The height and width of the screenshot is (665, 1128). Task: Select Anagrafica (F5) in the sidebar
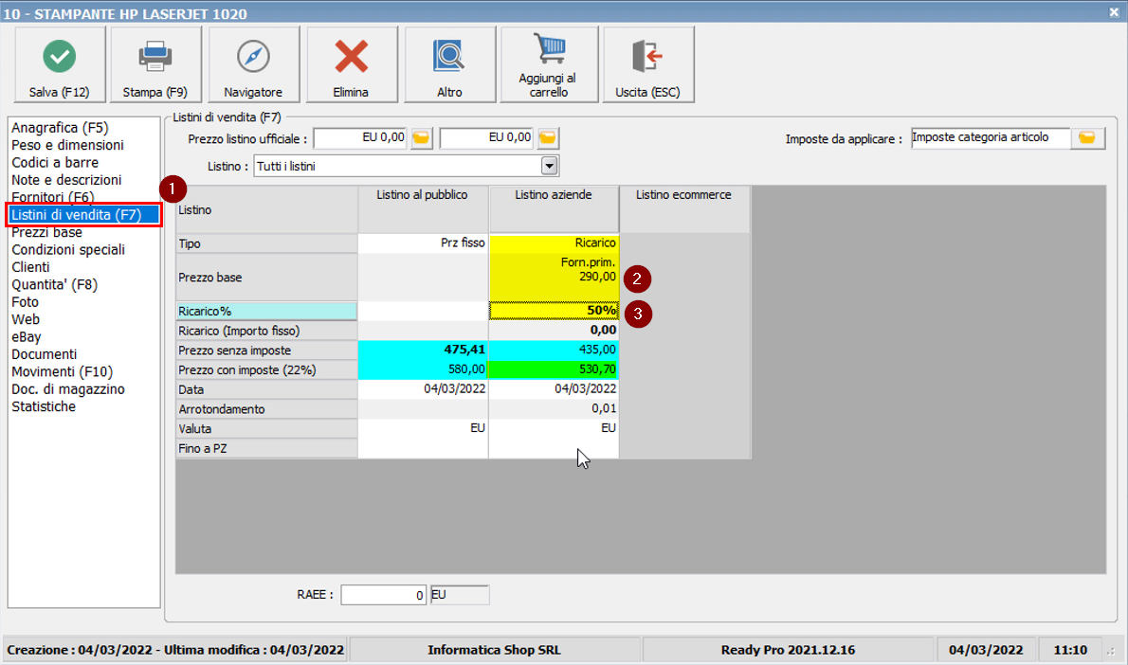click(60, 128)
